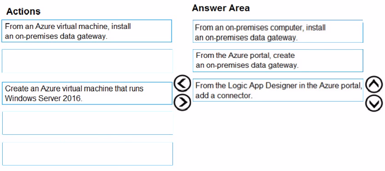Choose the Azure portal gateway creation step
This screenshot has height=171, width=385.
pos(278,61)
